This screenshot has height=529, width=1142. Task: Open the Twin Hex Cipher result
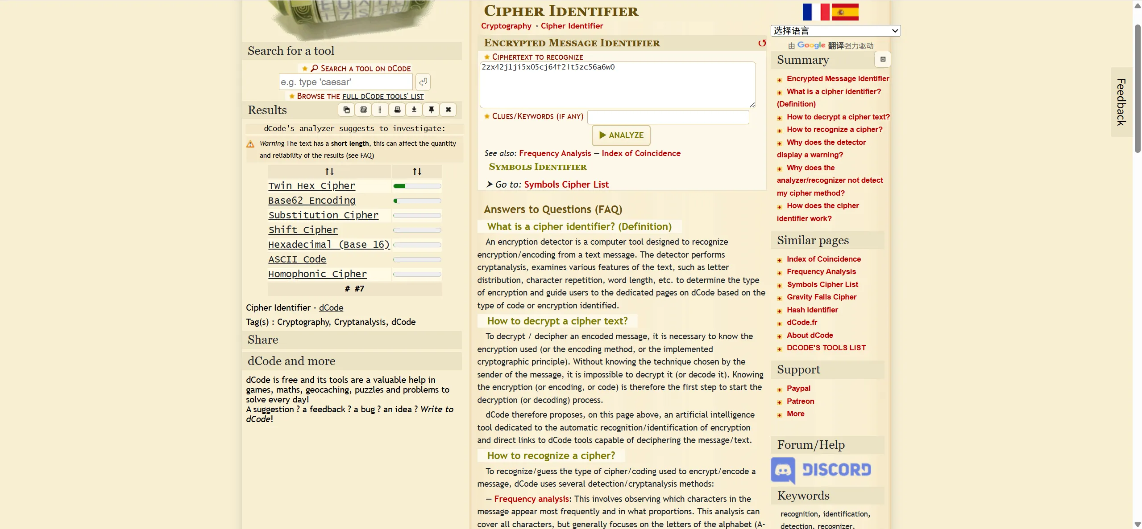pyautogui.click(x=311, y=186)
